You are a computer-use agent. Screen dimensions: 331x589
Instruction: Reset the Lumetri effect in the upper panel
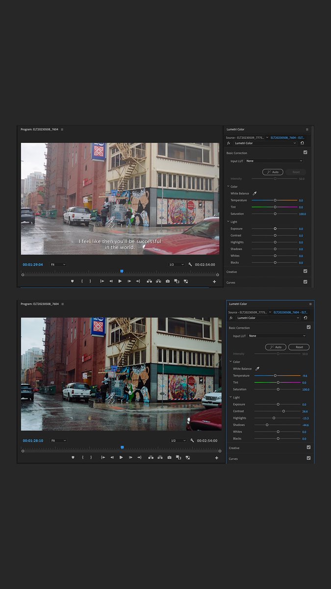(303, 143)
